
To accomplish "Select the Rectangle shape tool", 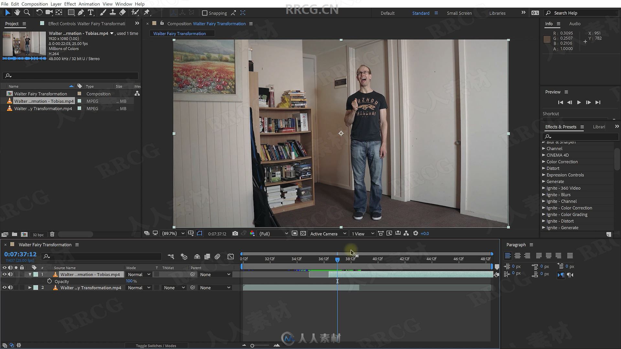I will (x=71, y=13).
